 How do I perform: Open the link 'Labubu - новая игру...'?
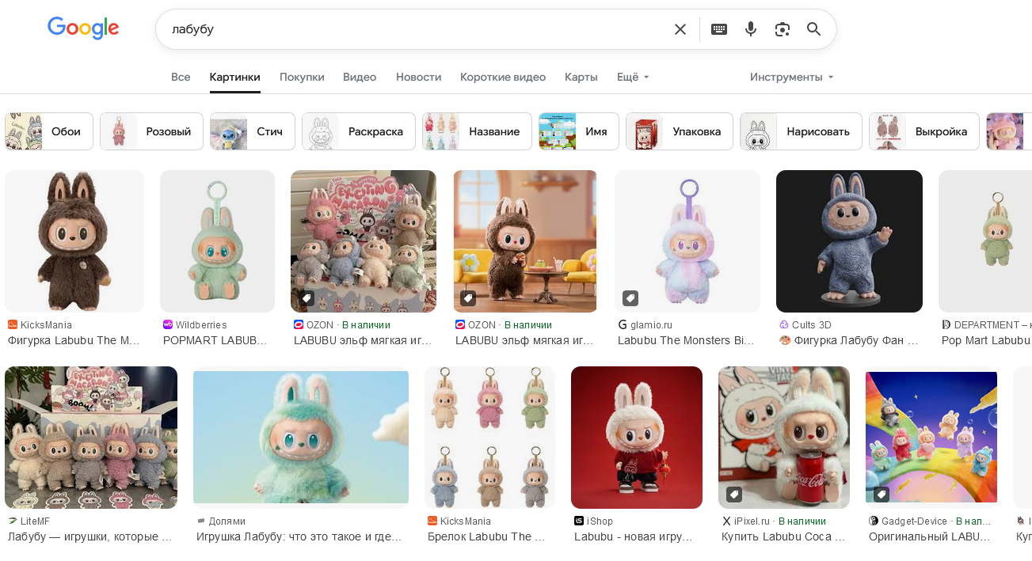(634, 536)
